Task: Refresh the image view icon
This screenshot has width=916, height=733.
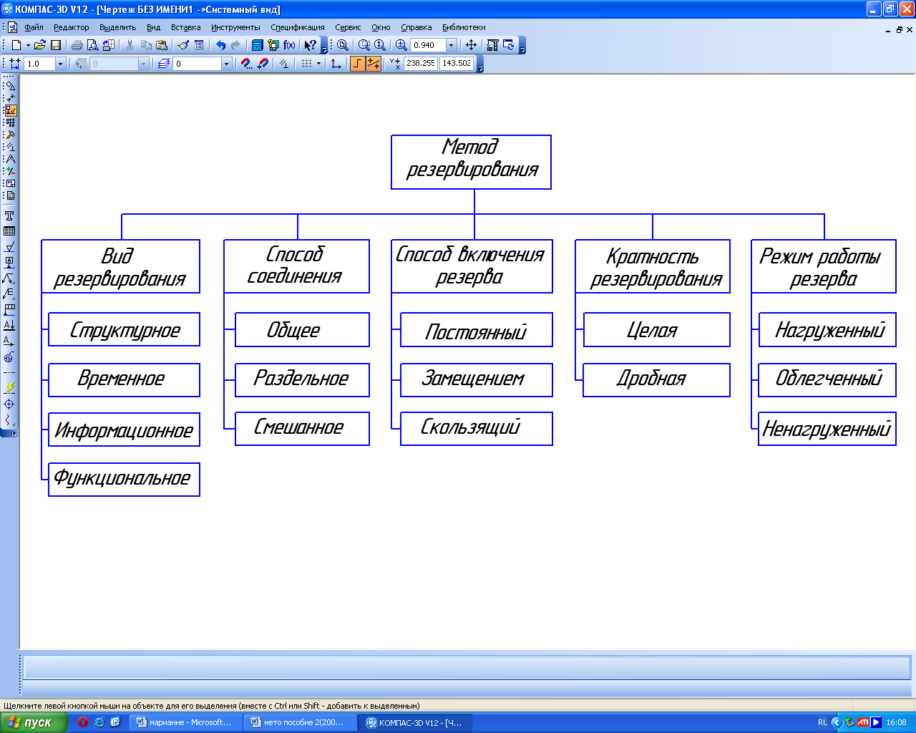Action: [x=509, y=45]
